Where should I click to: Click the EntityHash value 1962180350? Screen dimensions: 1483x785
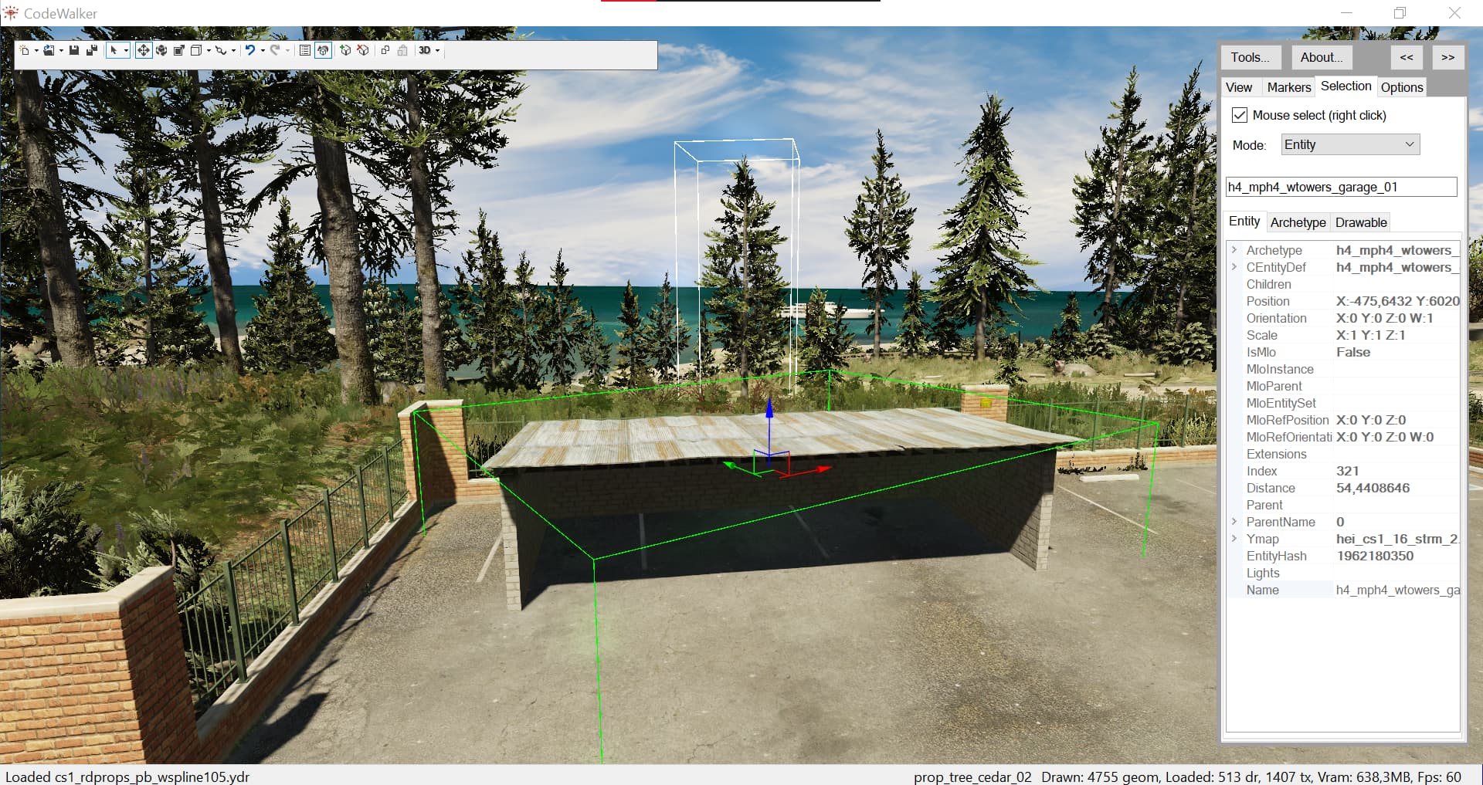click(1375, 556)
